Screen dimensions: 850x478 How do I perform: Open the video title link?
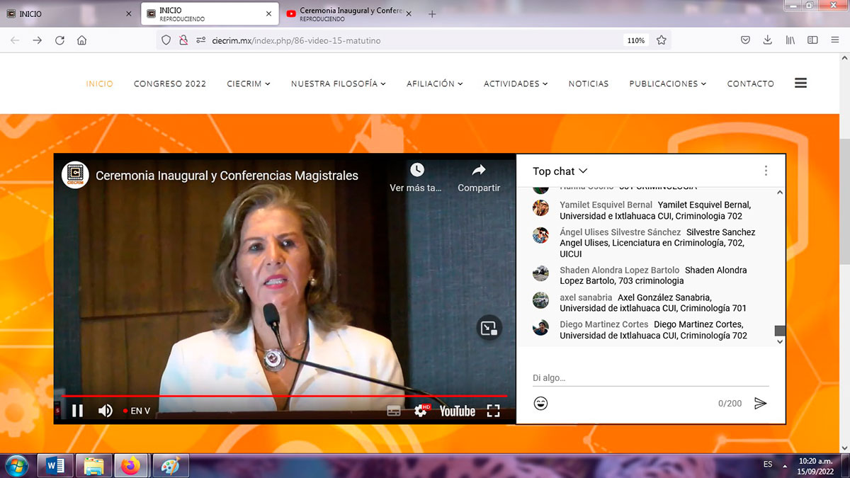(227, 176)
